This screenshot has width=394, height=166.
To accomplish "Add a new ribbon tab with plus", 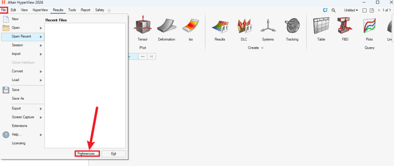I will point(109,10).
